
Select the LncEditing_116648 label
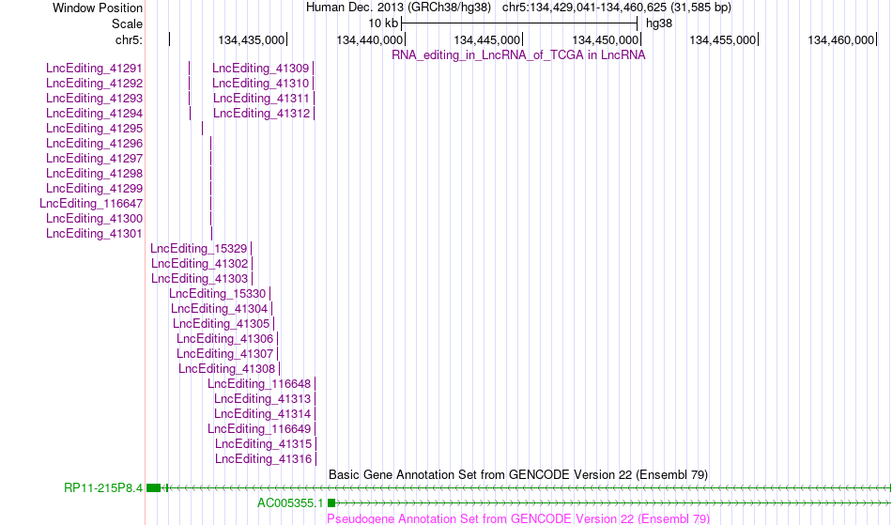259,384
